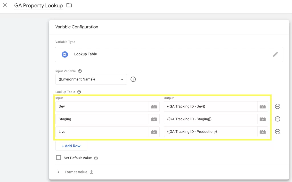Image resolution: width=292 pixels, height=182 pixels.
Task: Open help for Format Value
Action: tap(92, 172)
